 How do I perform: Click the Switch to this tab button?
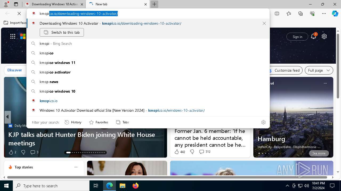coord(62,32)
